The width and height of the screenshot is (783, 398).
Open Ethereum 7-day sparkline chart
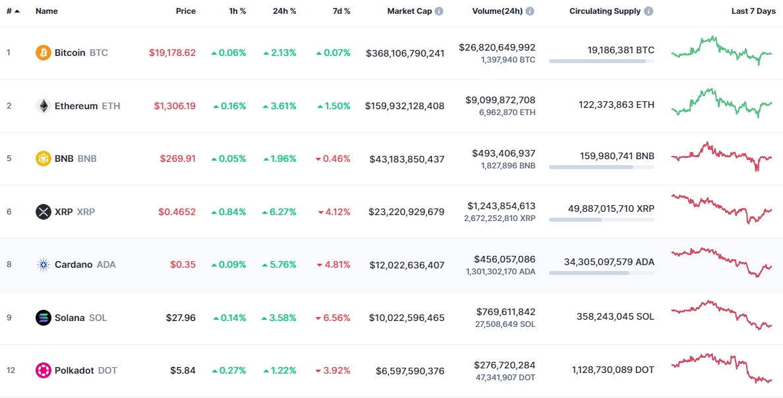722,103
